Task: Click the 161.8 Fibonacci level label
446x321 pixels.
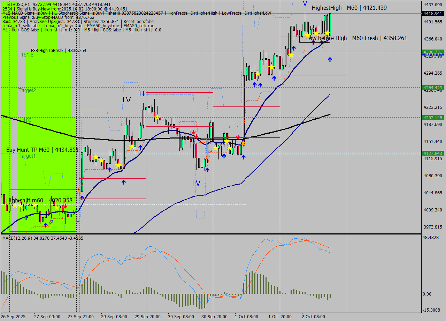Action: point(27,55)
